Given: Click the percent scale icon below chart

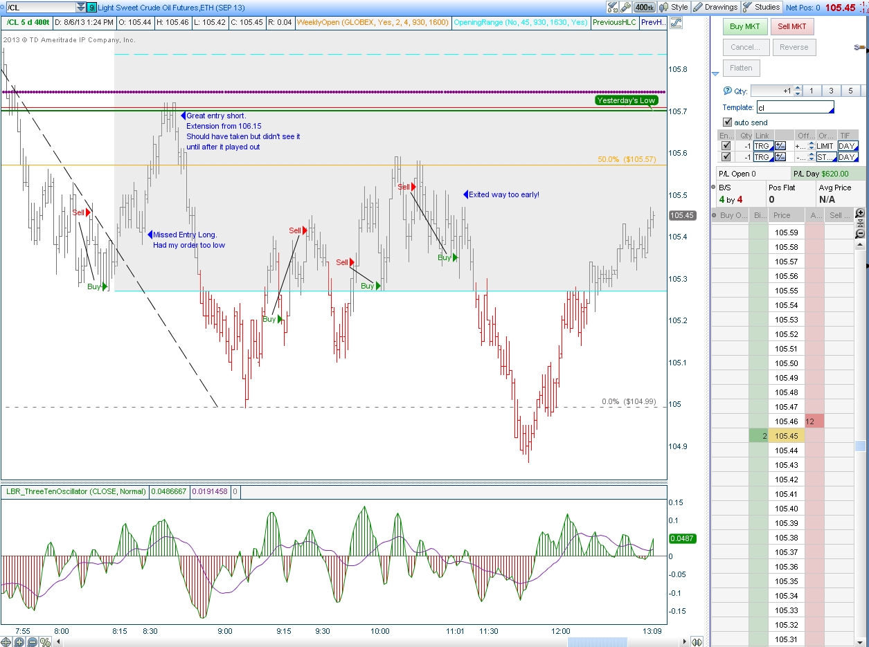Looking at the screenshot, I should pos(44,641).
